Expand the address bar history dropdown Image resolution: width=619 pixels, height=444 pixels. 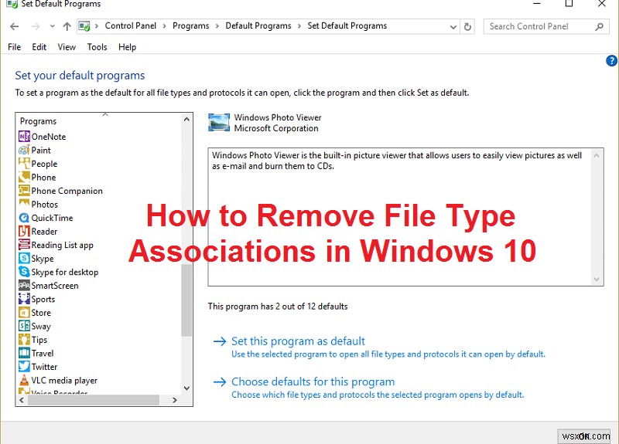pyautogui.click(x=453, y=27)
